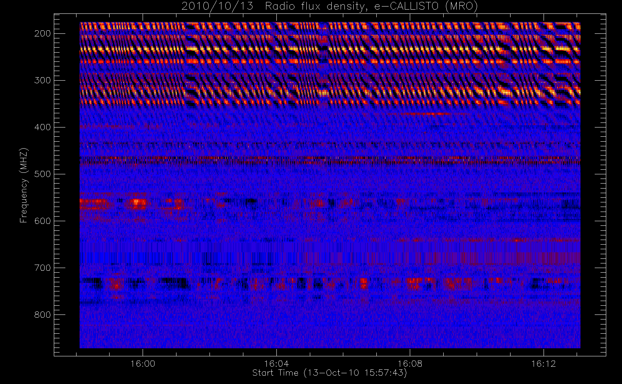
Task: Click the 400 frequency tick label
Action: 42,127
